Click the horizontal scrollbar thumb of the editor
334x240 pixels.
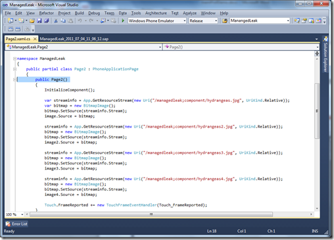click(x=151, y=214)
